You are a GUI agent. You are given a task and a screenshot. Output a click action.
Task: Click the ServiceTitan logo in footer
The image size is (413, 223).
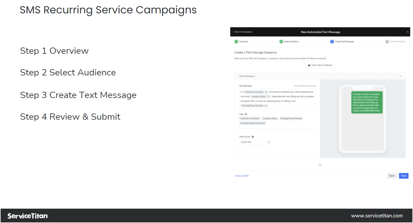pos(28,216)
